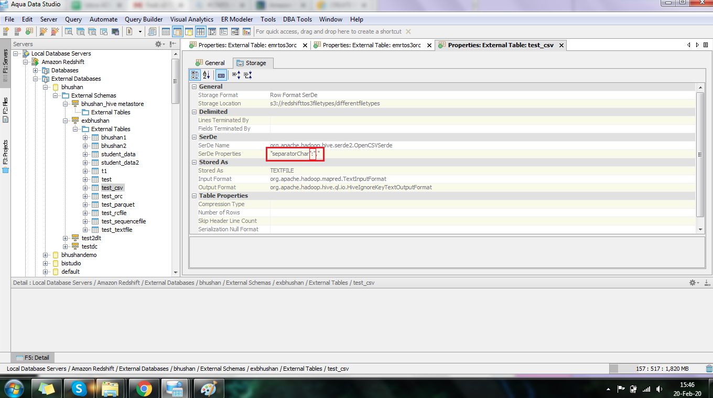Viewport: 713px width, 398px height.
Task: Open Skype from the taskbar
Action: click(x=80, y=389)
